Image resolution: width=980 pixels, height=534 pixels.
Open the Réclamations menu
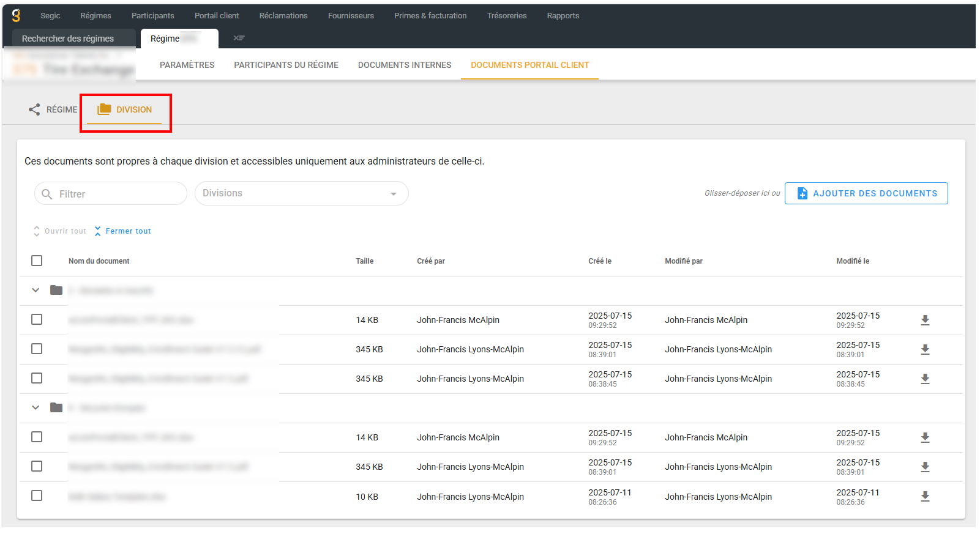click(283, 16)
